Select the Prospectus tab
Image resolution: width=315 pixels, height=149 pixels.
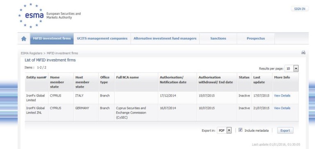[256, 39]
